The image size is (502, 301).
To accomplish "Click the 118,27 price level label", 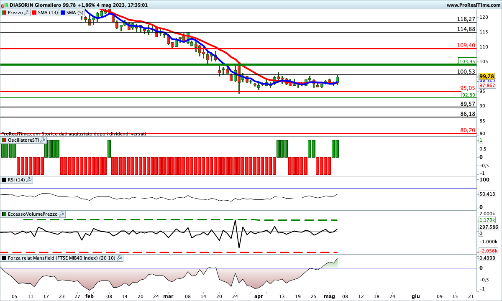I will [466, 19].
